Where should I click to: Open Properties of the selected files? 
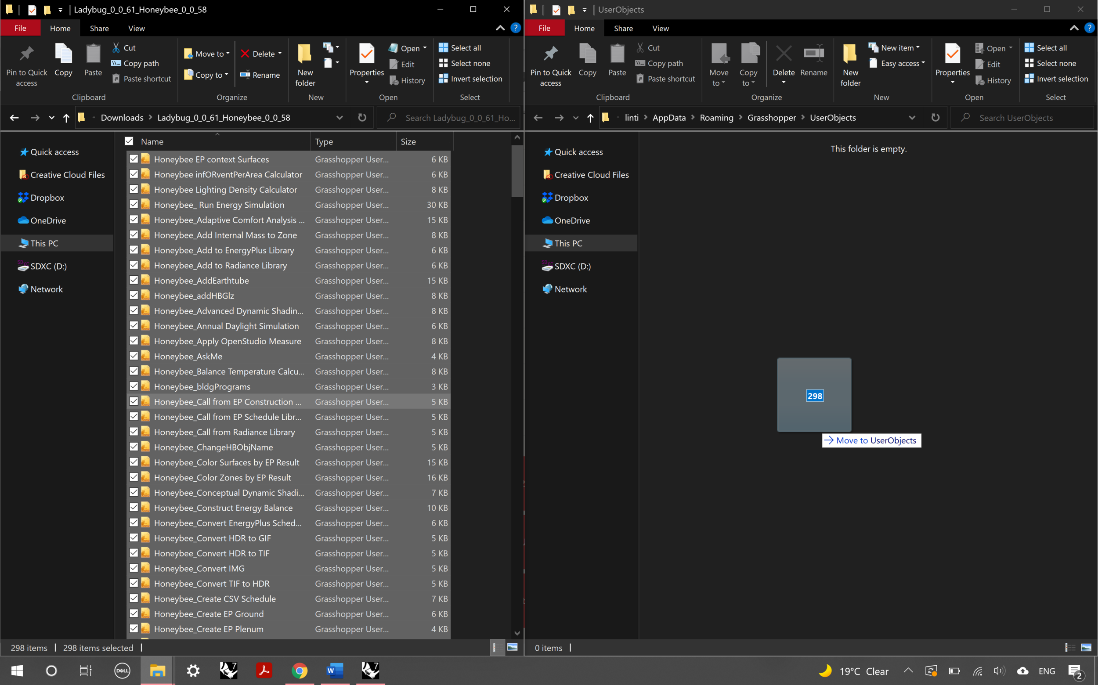click(x=366, y=61)
